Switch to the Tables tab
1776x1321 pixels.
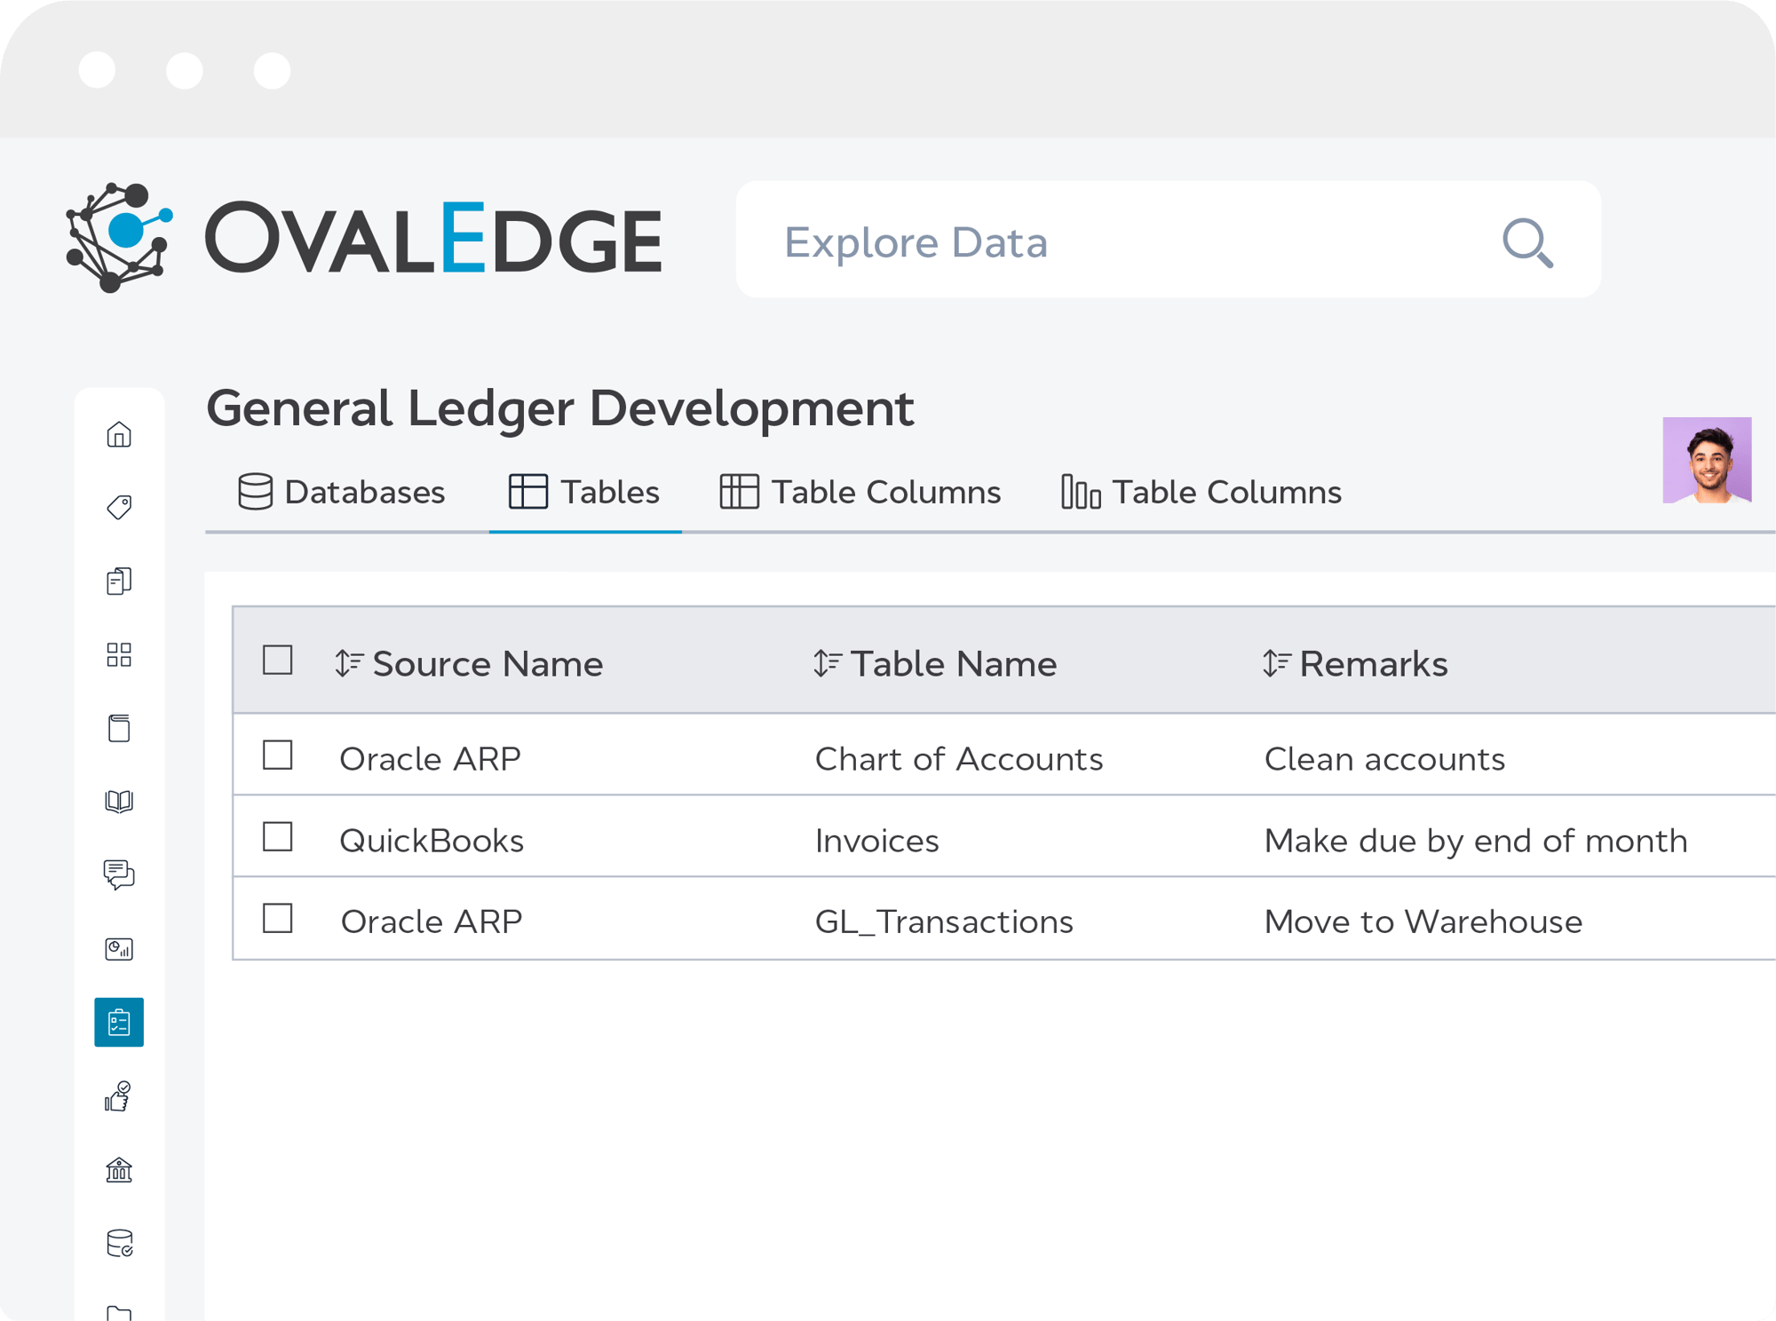point(585,493)
